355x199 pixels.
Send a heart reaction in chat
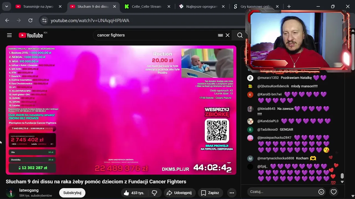334,192
